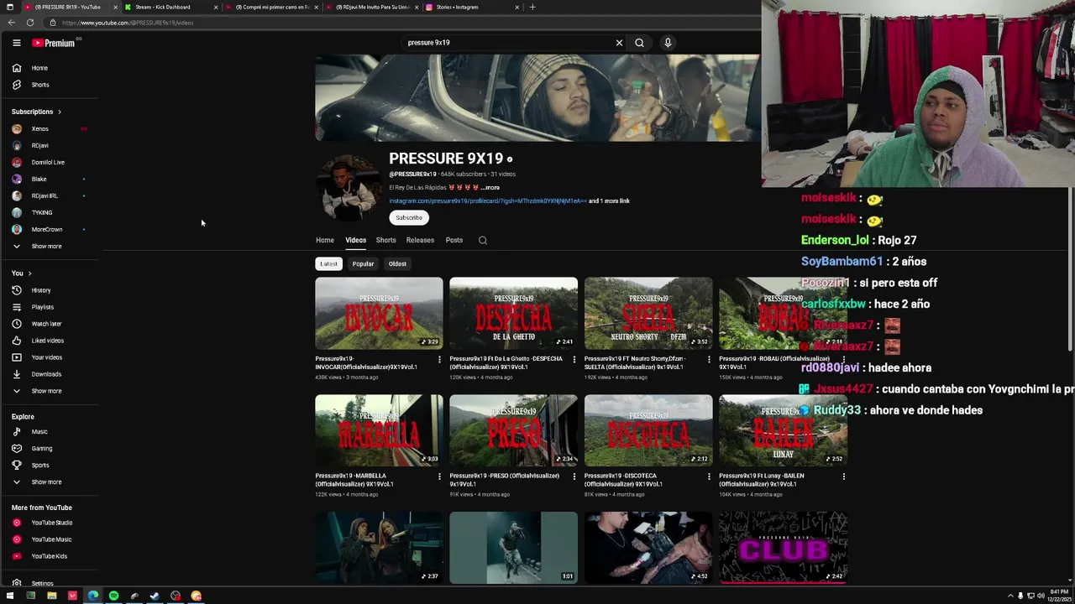1075x604 pixels.
Task: Play the DISCOTECA video thumbnail
Action: [648, 430]
